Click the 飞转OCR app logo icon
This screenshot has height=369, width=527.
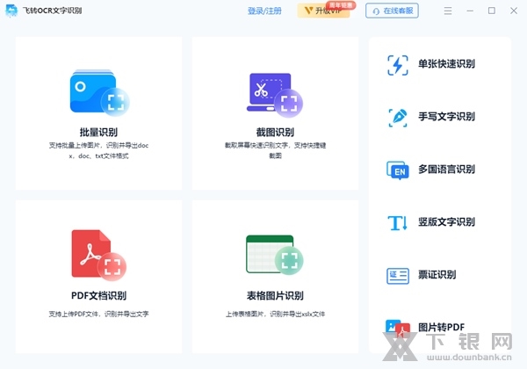(11, 11)
